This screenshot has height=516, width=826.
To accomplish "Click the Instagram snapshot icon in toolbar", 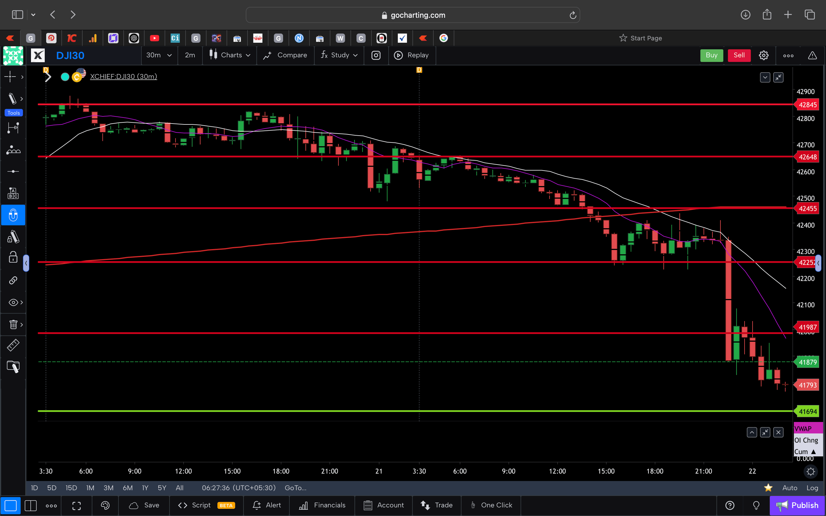I will [376, 55].
